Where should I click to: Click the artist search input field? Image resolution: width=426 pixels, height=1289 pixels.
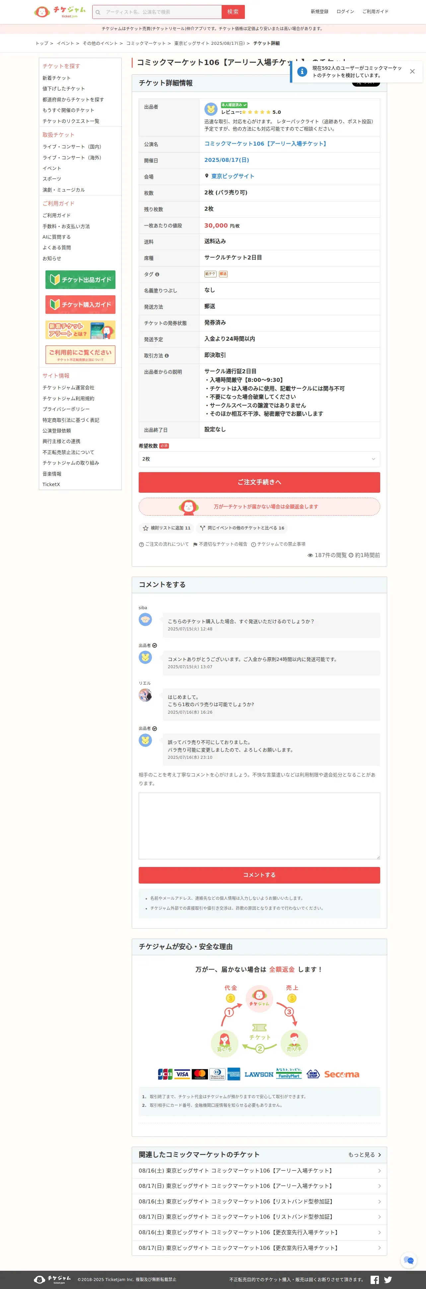click(162, 12)
